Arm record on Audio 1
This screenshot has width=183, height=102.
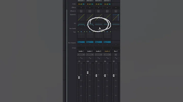pos(79,55)
